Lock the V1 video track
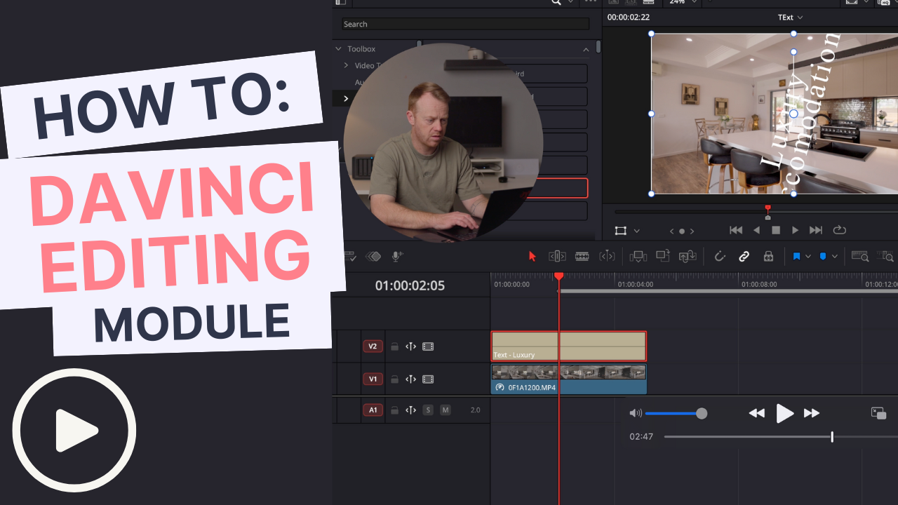The height and width of the screenshot is (505, 898). point(394,379)
